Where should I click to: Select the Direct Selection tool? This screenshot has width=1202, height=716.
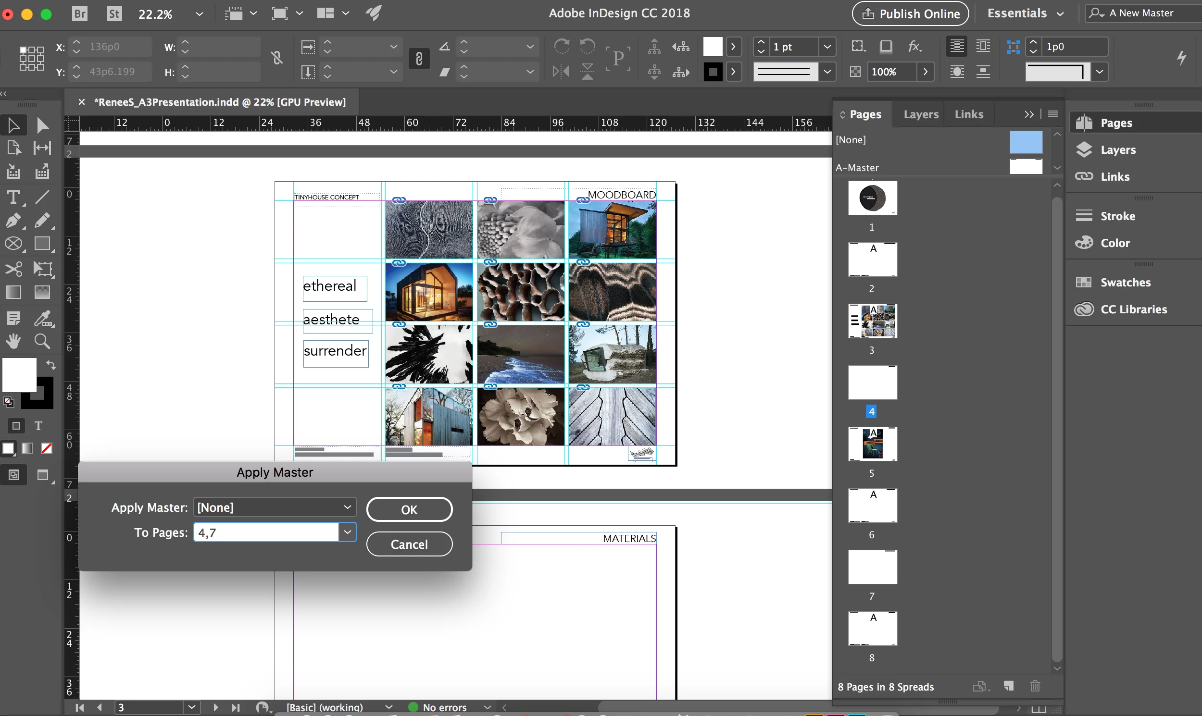42,125
